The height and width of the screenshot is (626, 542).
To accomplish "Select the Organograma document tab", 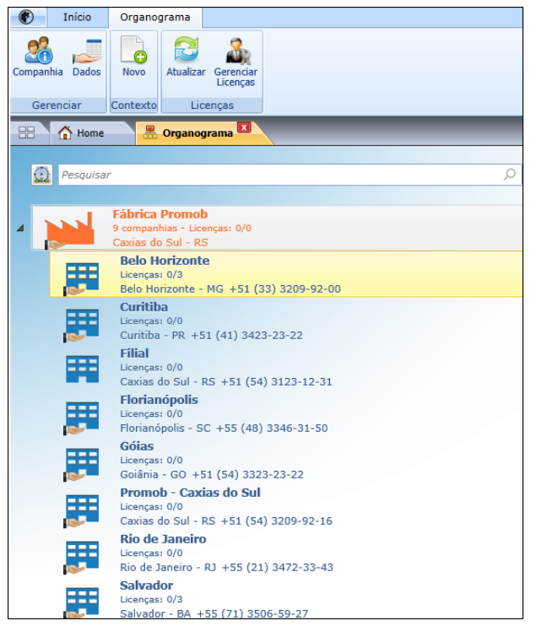I will [x=198, y=133].
